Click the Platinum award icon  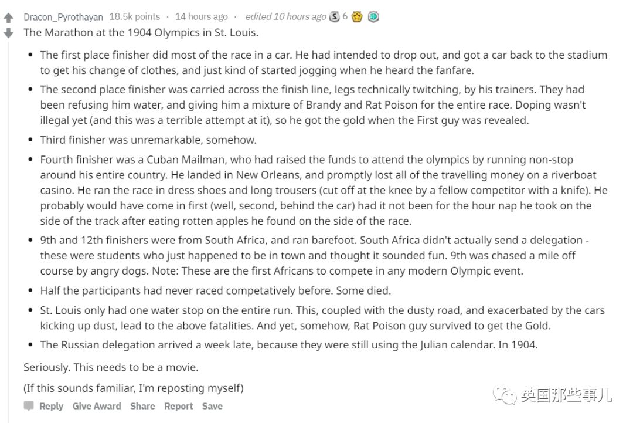click(x=373, y=16)
